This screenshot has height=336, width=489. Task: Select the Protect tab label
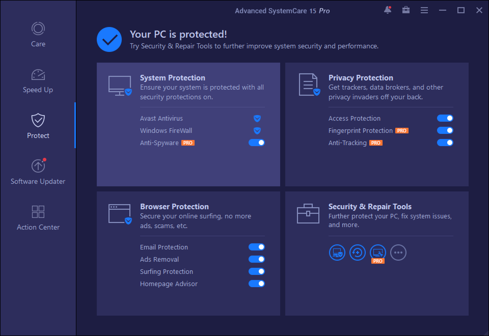tap(38, 136)
